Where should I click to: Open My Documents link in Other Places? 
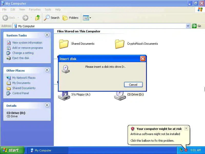[21, 83]
